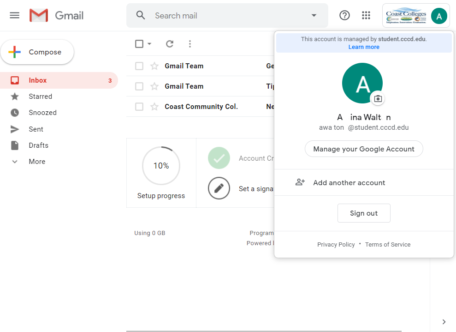Select the Coast Community Col. email checkbox

coord(139,107)
